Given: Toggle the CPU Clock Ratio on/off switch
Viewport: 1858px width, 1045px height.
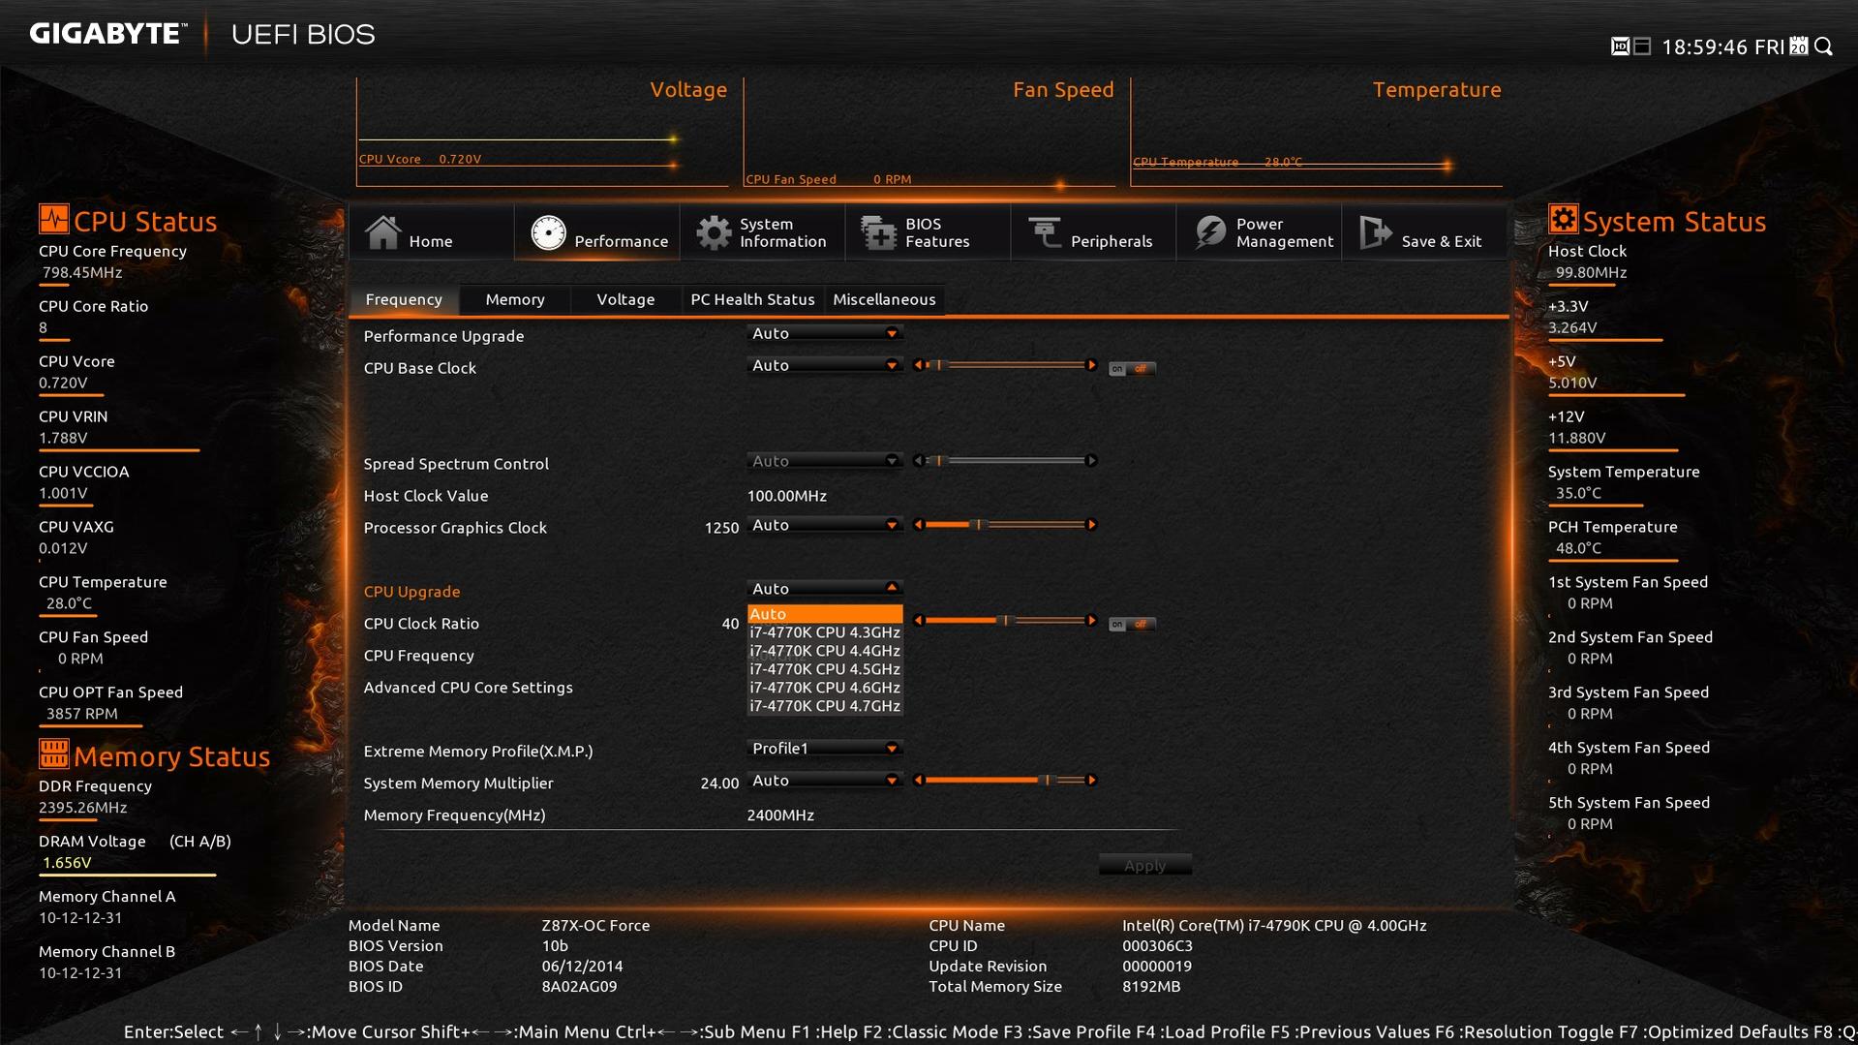Looking at the screenshot, I should pos(1132,624).
